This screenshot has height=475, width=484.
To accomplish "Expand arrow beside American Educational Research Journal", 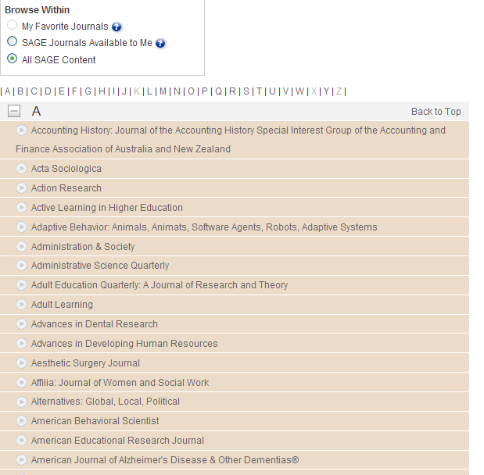I will pos(21,440).
